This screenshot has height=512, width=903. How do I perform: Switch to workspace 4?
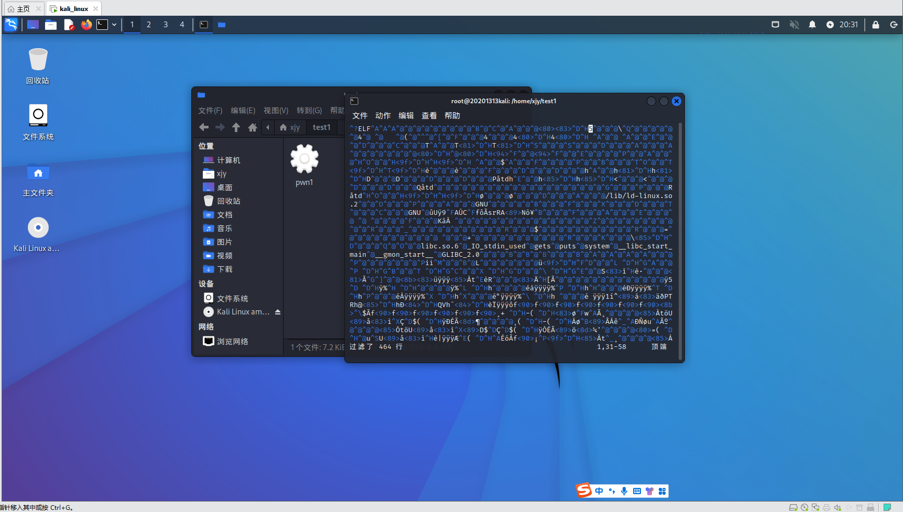(x=182, y=25)
